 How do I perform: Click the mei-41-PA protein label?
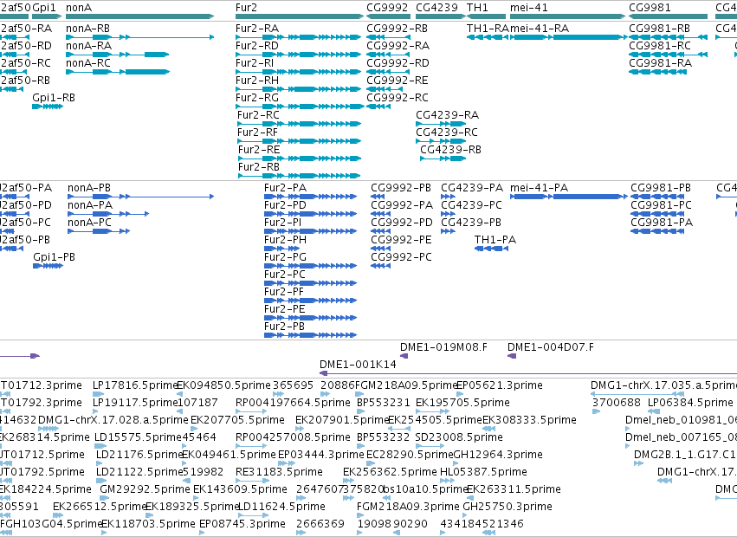540,188
